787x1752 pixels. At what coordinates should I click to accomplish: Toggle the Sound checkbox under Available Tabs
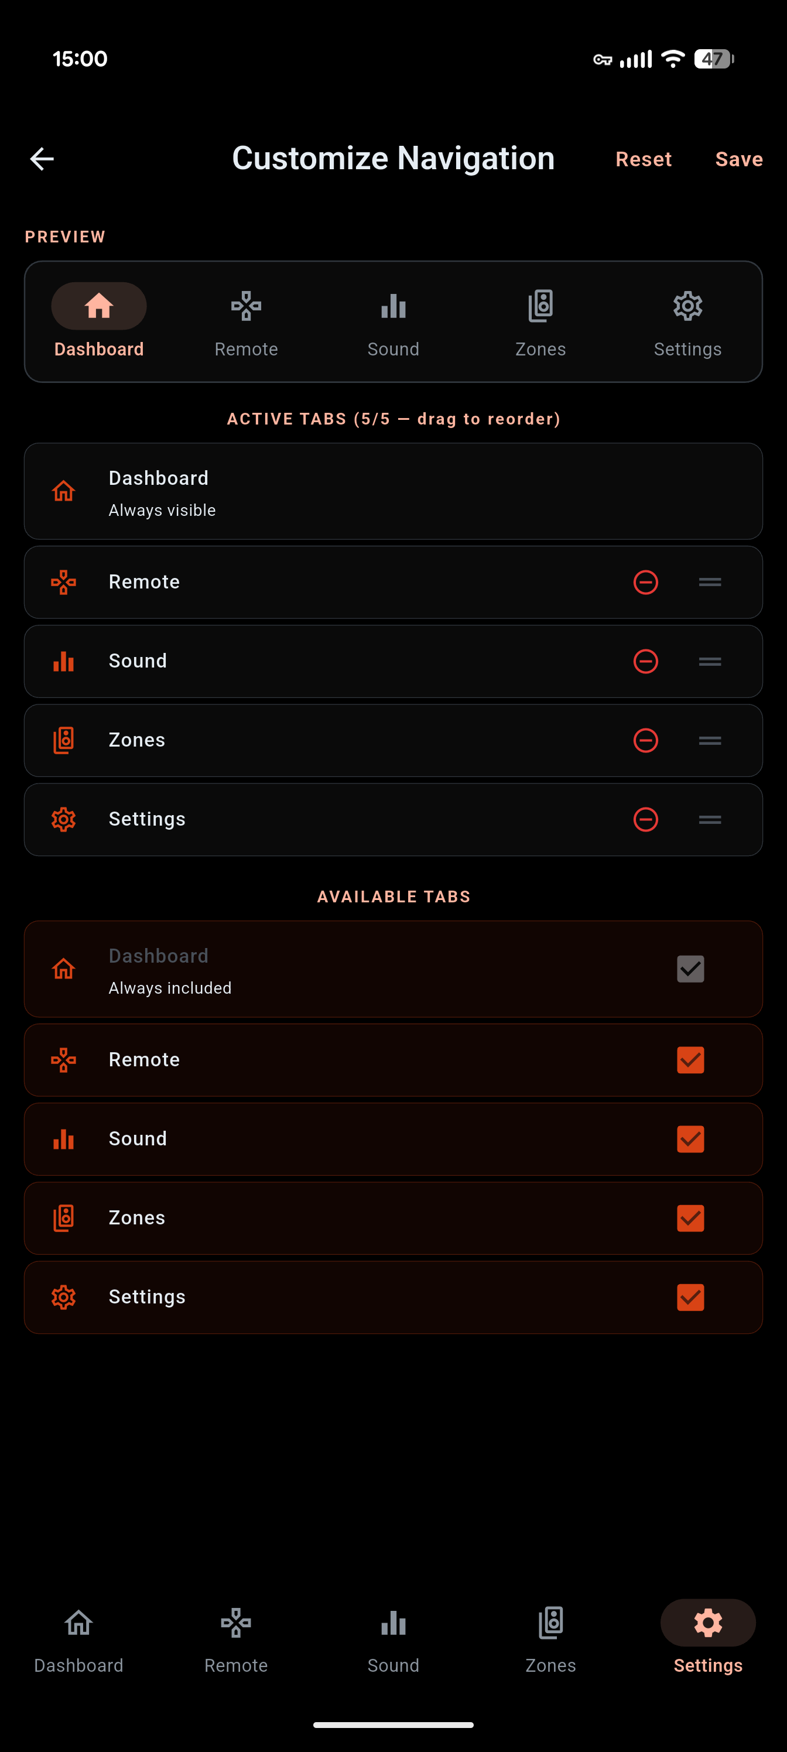tap(690, 1138)
